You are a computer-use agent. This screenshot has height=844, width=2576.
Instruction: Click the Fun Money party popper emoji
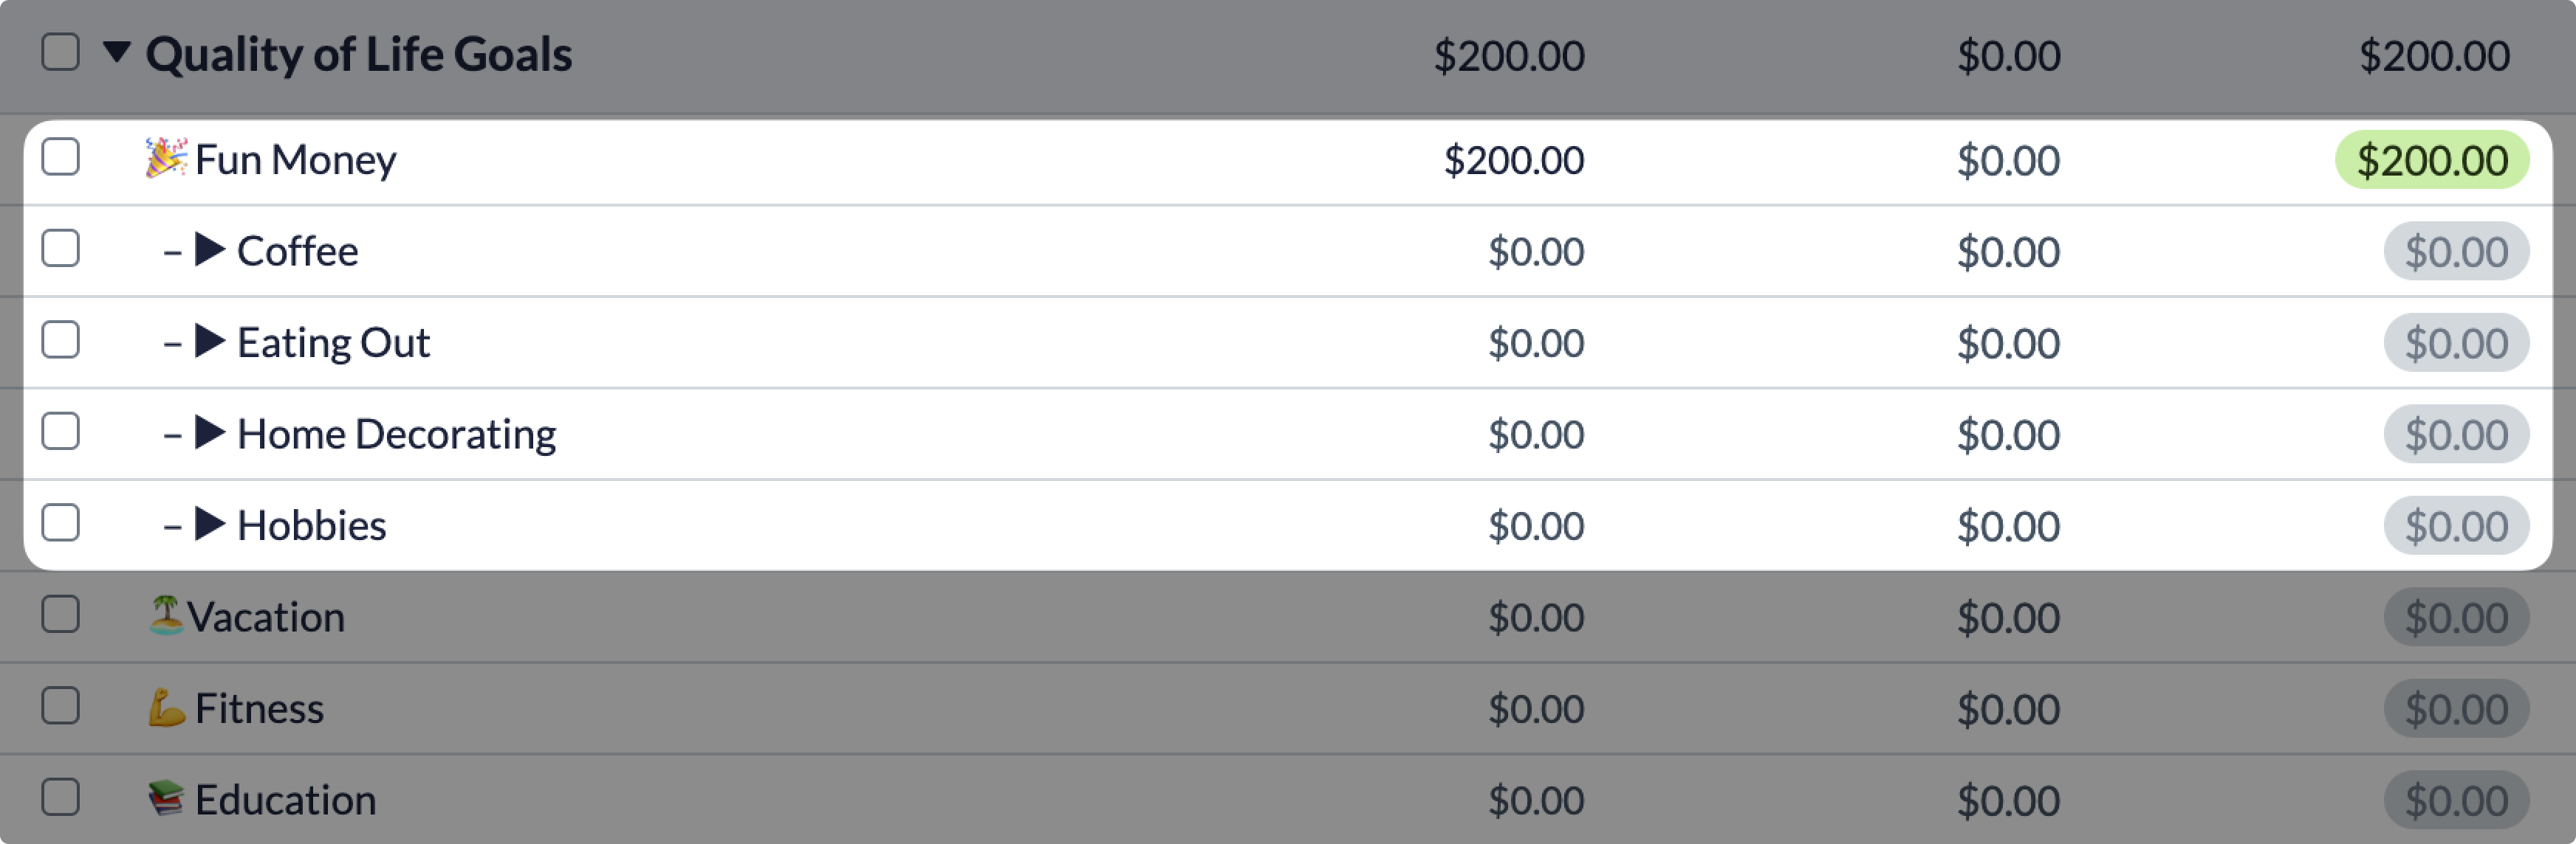pyautogui.click(x=166, y=158)
